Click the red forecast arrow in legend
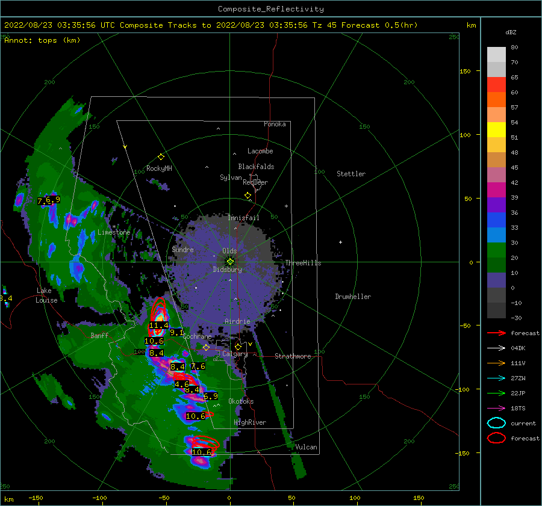Screen dimensions: 542x506 click(496, 333)
